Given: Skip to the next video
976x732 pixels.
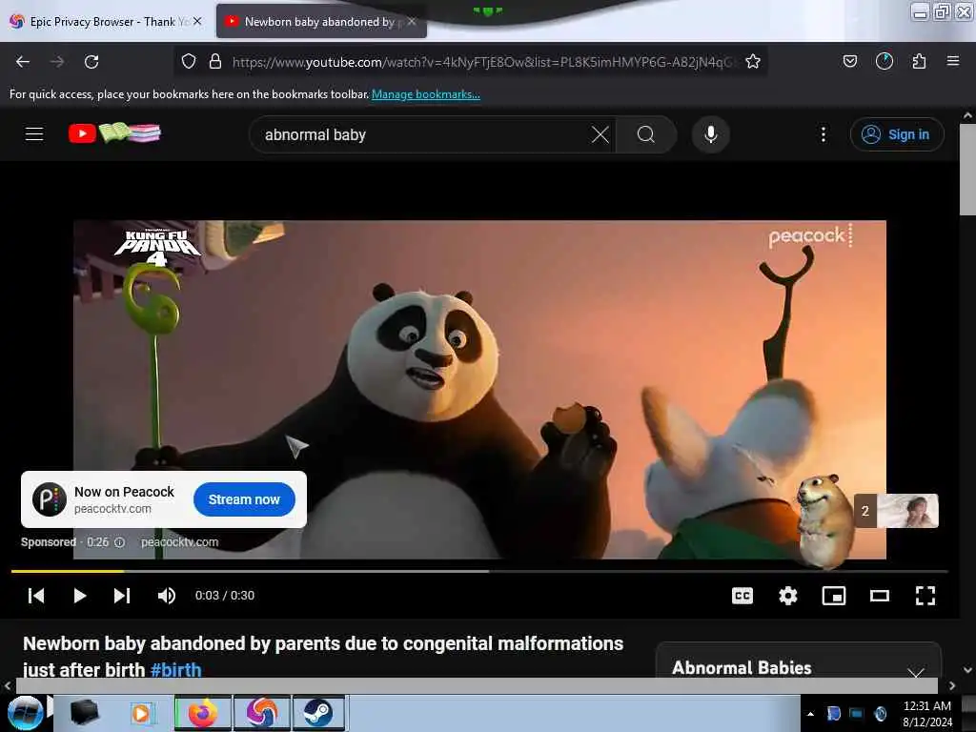Looking at the screenshot, I should [122, 596].
